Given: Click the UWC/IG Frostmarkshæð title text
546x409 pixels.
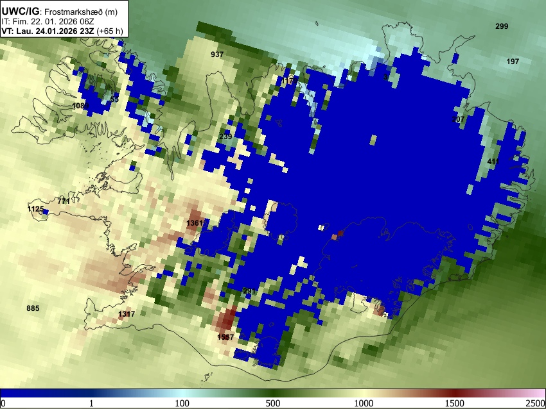Looking at the screenshot, I should [60, 12].
